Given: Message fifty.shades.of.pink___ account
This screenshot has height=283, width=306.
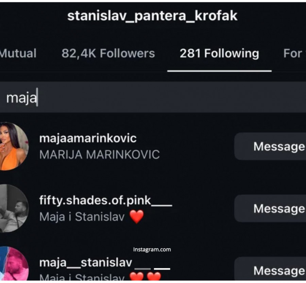Looking at the screenshot, I should pyautogui.click(x=270, y=209).
